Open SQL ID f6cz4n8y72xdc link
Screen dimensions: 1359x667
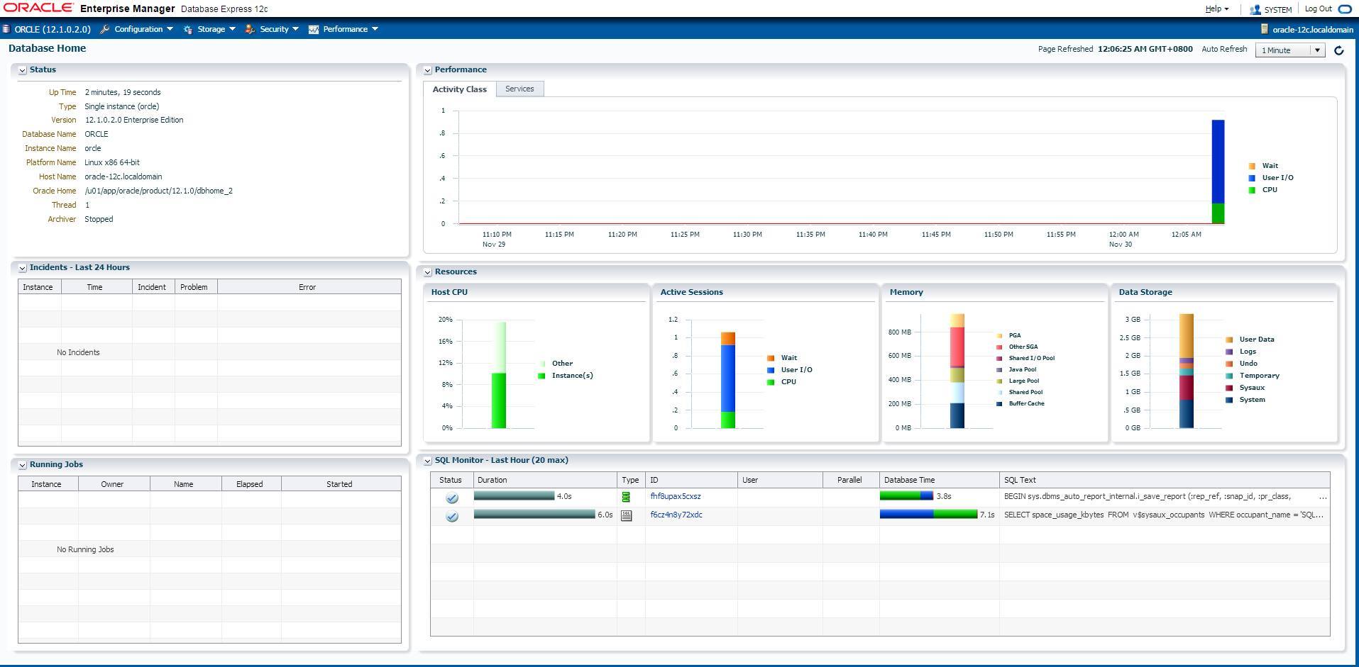(676, 515)
